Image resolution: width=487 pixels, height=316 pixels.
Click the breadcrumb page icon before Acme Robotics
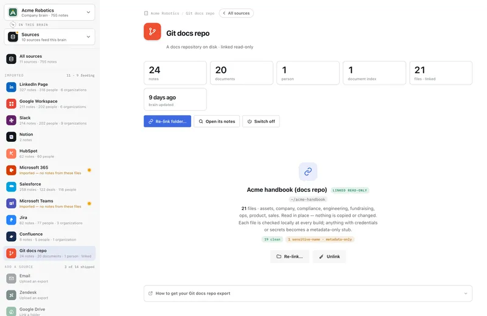point(146,13)
